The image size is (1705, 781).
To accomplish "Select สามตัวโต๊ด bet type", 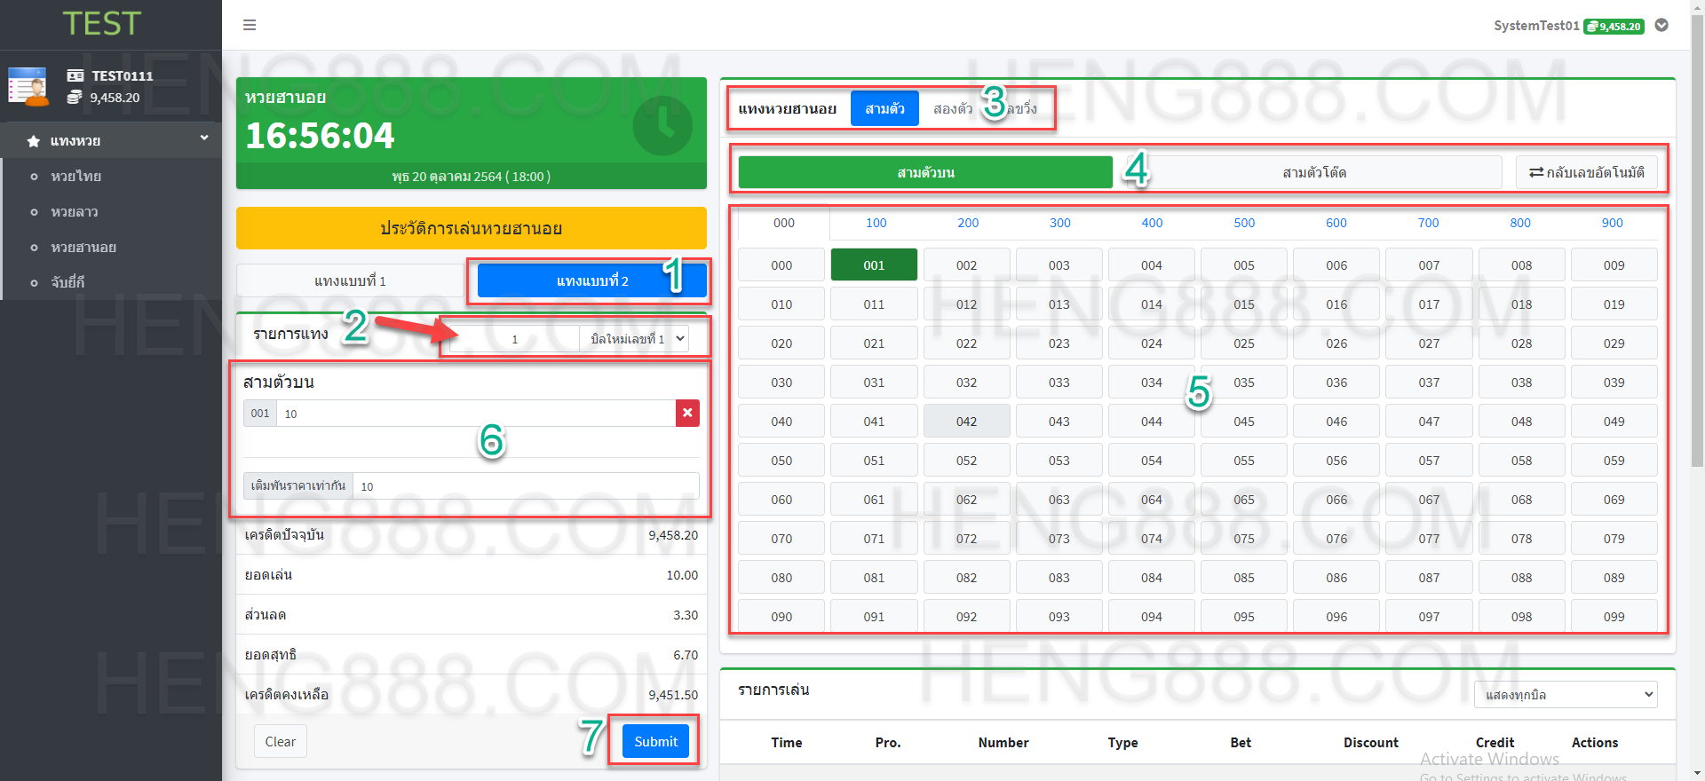I will (1313, 173).
